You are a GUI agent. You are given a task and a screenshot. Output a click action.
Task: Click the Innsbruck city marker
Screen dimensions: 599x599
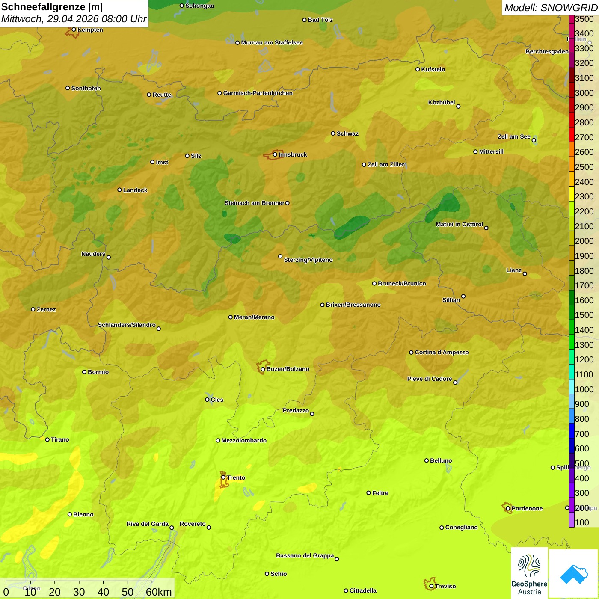point(275,154)
